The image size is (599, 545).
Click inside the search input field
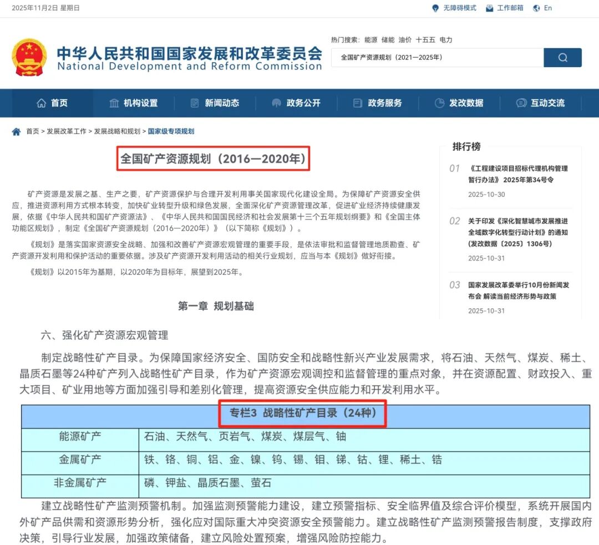tap(437, 58)
